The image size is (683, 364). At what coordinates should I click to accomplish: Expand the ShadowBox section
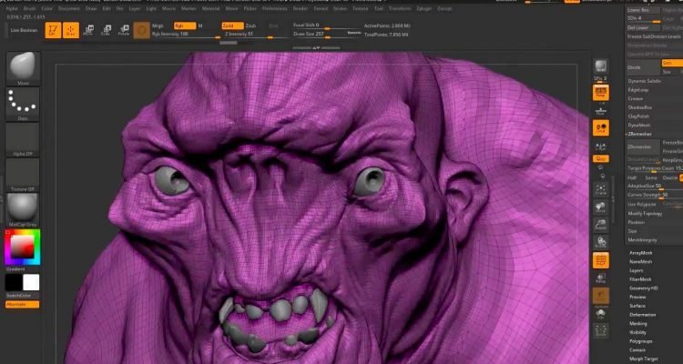point(639,107)
